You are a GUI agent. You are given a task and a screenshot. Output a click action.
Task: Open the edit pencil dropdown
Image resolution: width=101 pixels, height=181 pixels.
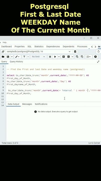pos(17,57)
